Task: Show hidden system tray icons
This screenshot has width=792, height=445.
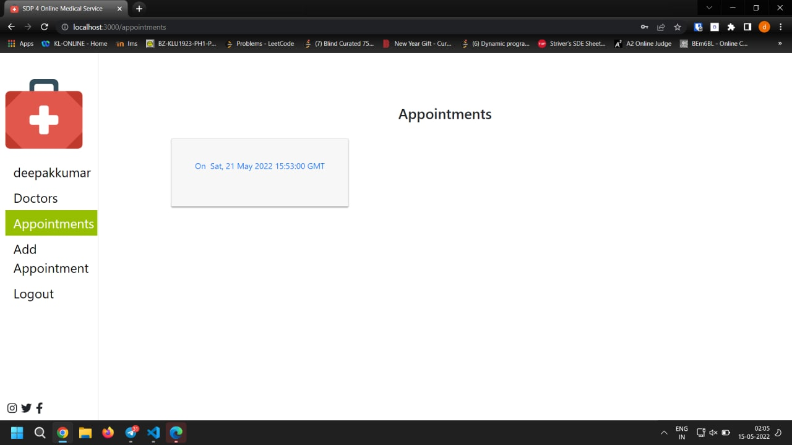Action: [x=664, y=433]
